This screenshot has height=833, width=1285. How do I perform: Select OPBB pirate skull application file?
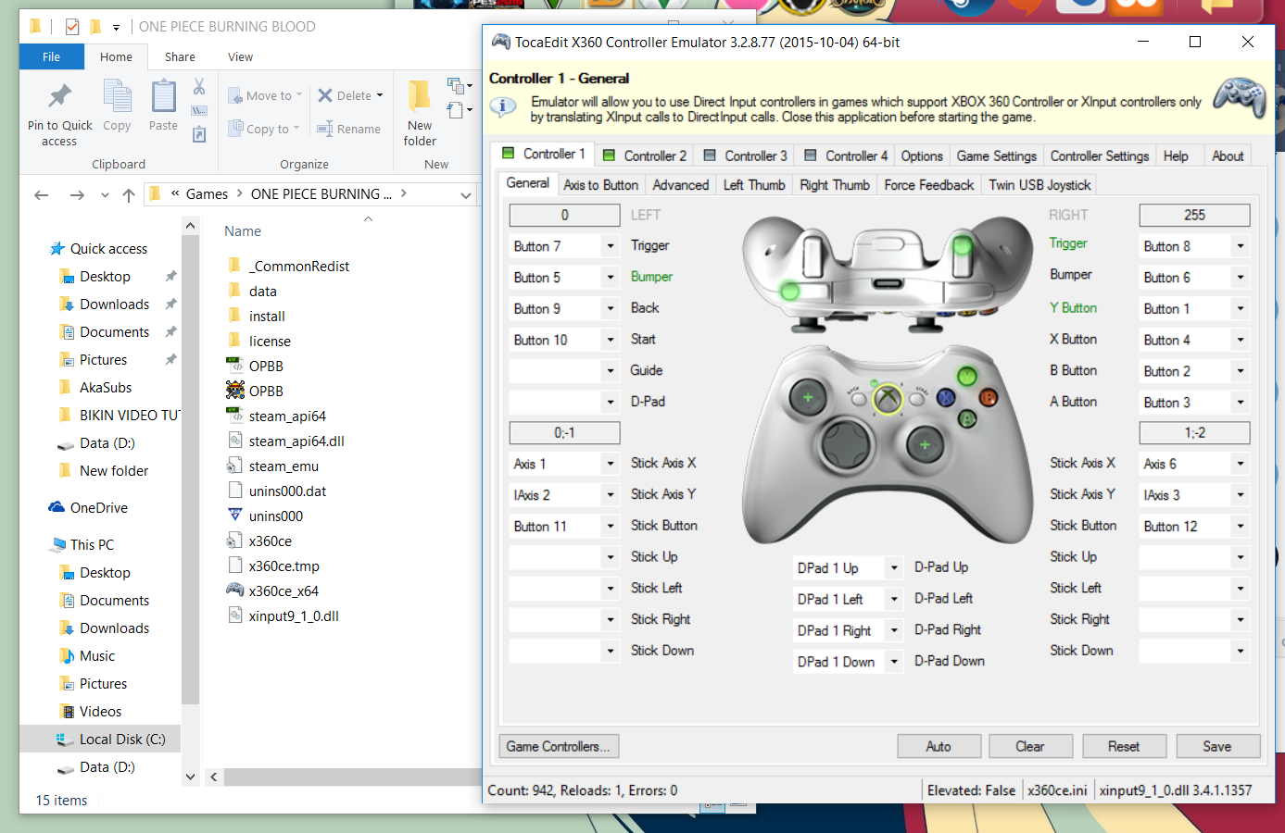tap(255, 391)
